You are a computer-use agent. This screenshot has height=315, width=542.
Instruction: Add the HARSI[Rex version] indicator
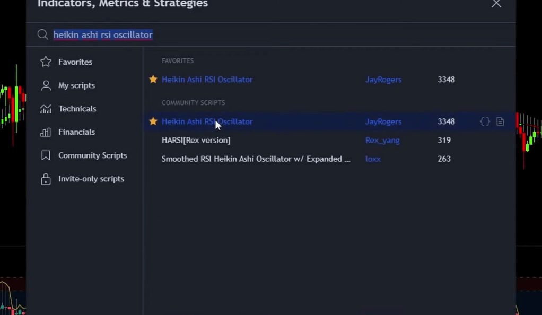196,140
